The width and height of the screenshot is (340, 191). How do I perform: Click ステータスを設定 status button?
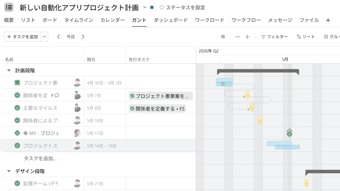(x=182, y=8)
